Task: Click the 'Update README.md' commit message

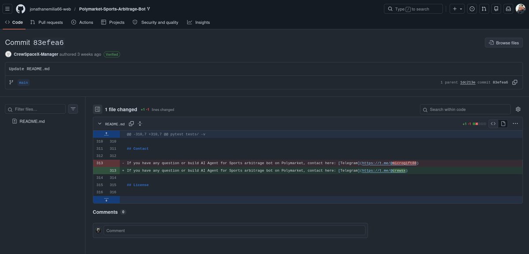Action: [x=29, y=69]
